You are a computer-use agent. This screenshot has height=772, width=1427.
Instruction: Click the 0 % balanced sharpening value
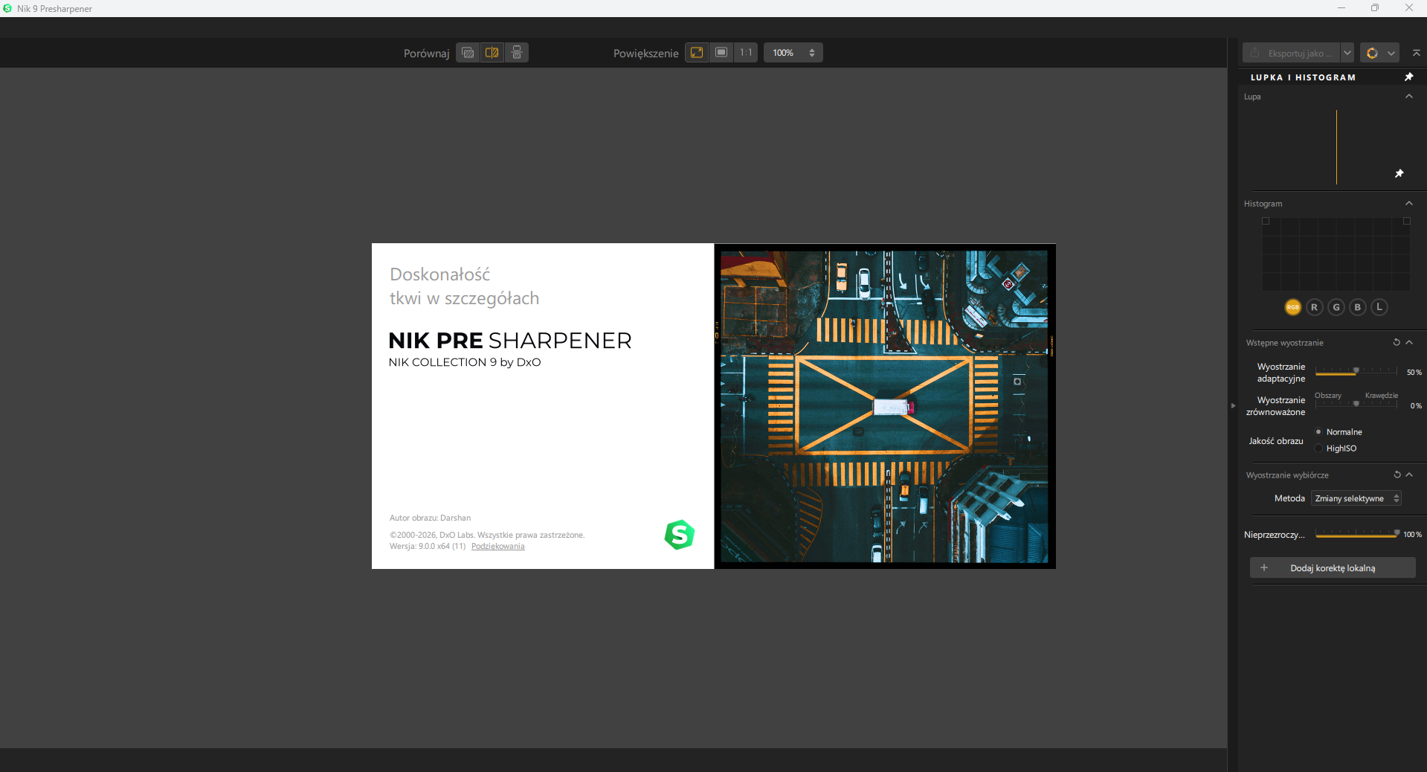1416,406
